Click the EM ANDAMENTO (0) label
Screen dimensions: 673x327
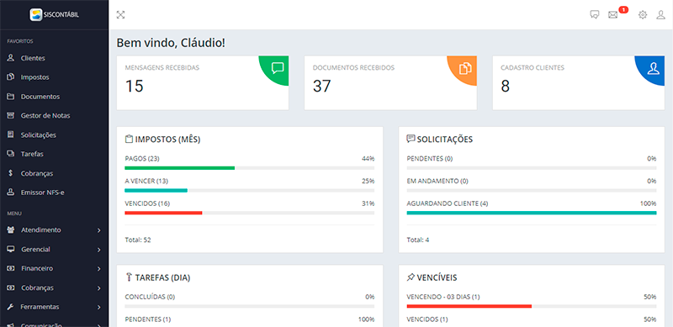437,181
